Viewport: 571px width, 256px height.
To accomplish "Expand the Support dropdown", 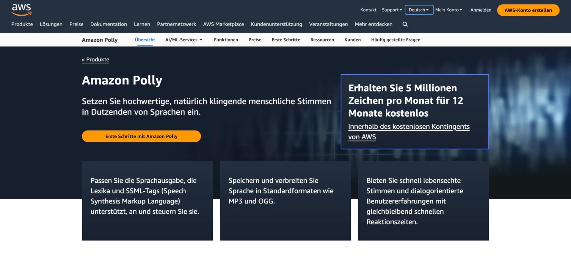I will pyautogui.click(x=392, y=10).
